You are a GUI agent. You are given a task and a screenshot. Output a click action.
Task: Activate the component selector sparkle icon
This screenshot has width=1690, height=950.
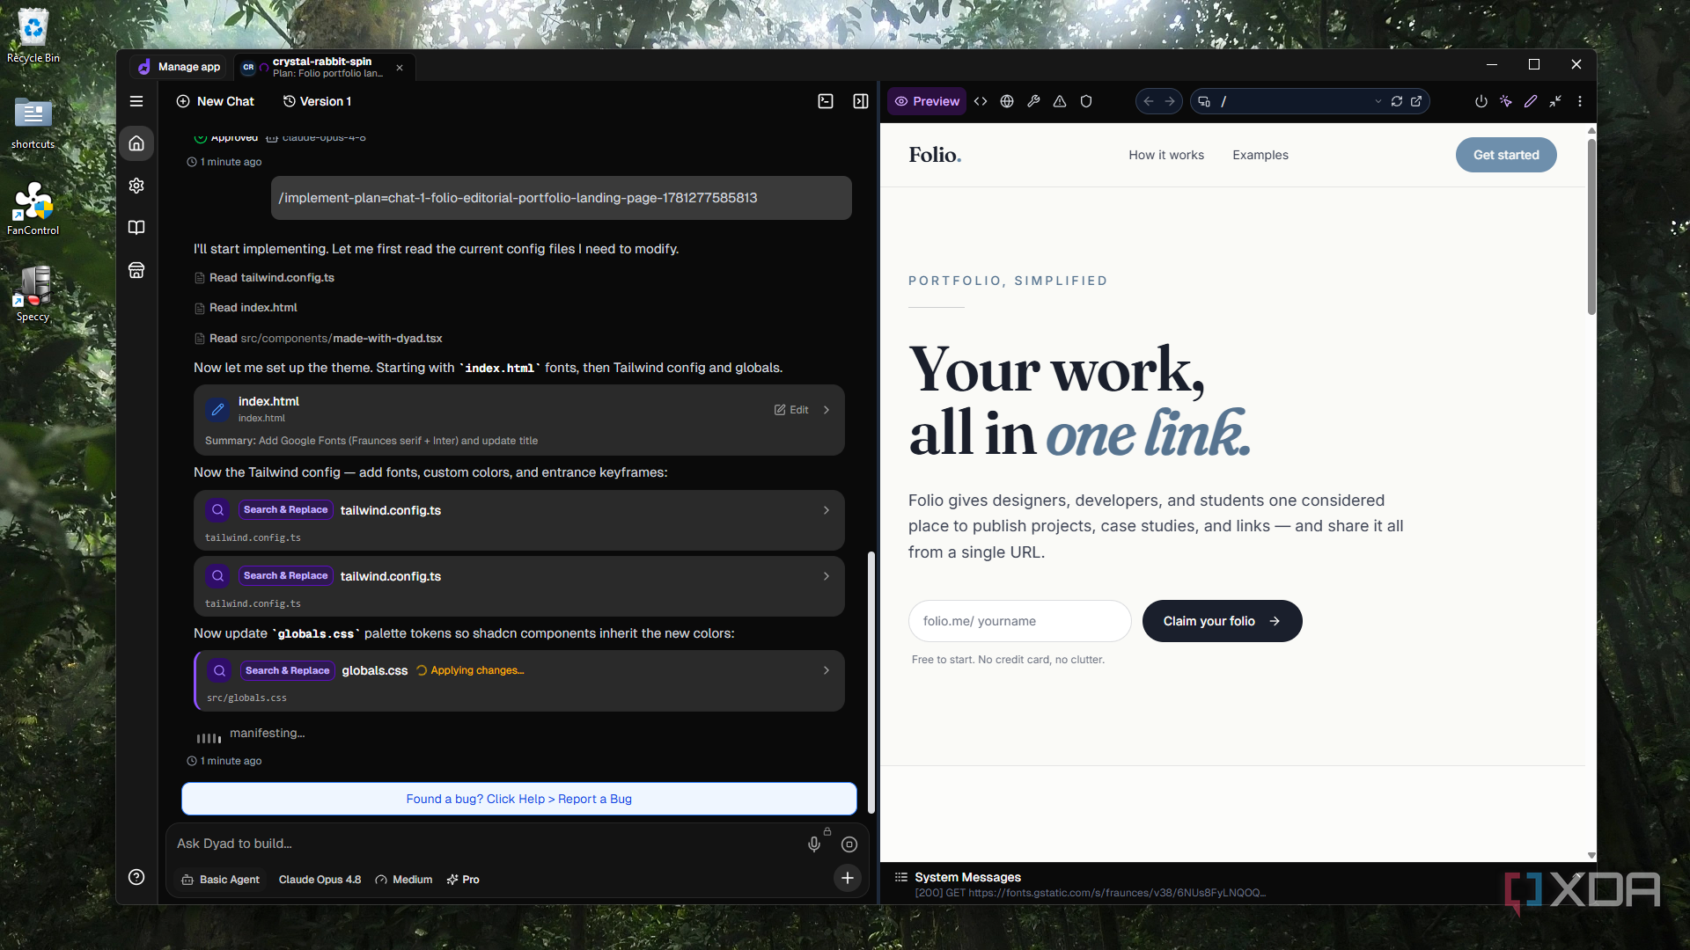[1506, 101]
